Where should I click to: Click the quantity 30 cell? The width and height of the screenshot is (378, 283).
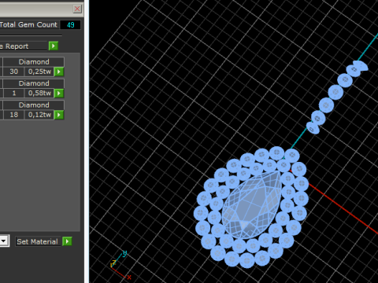[x=14, y=72]
